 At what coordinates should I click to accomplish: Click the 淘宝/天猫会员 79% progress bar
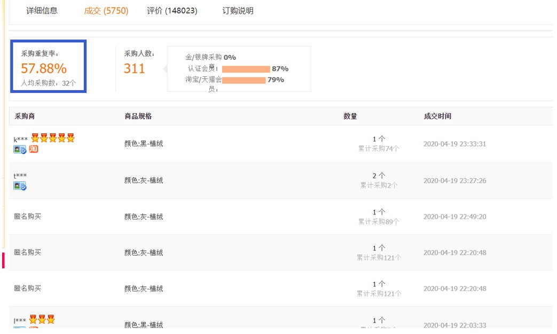point(244,80)
